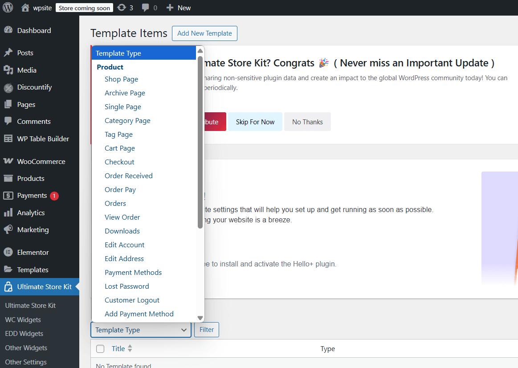Image resolution: width=518 pixels, height=368 pixels.
Task: Select Order Received in the list
Action: 129,176
